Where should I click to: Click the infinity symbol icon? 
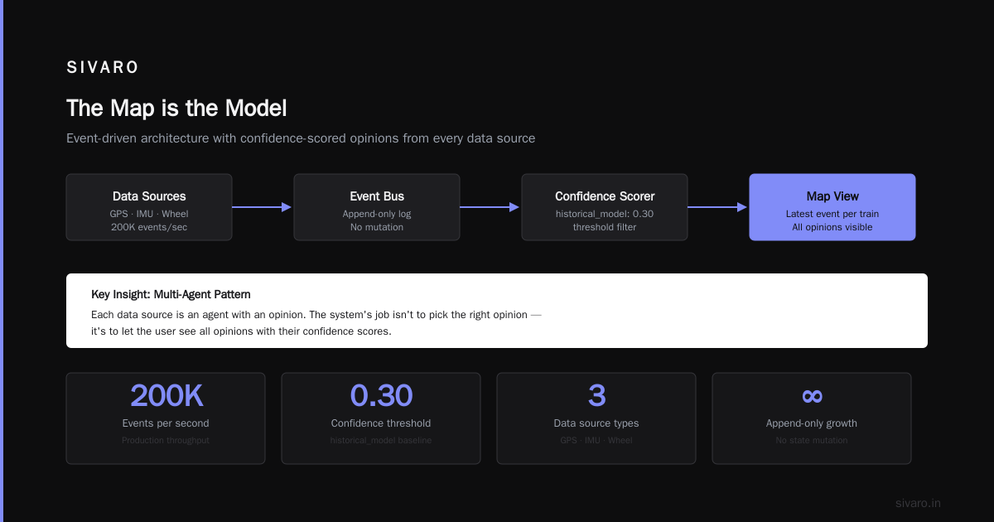coord(812,396)
